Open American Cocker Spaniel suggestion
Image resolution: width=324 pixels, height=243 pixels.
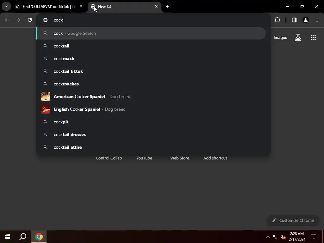151,97
